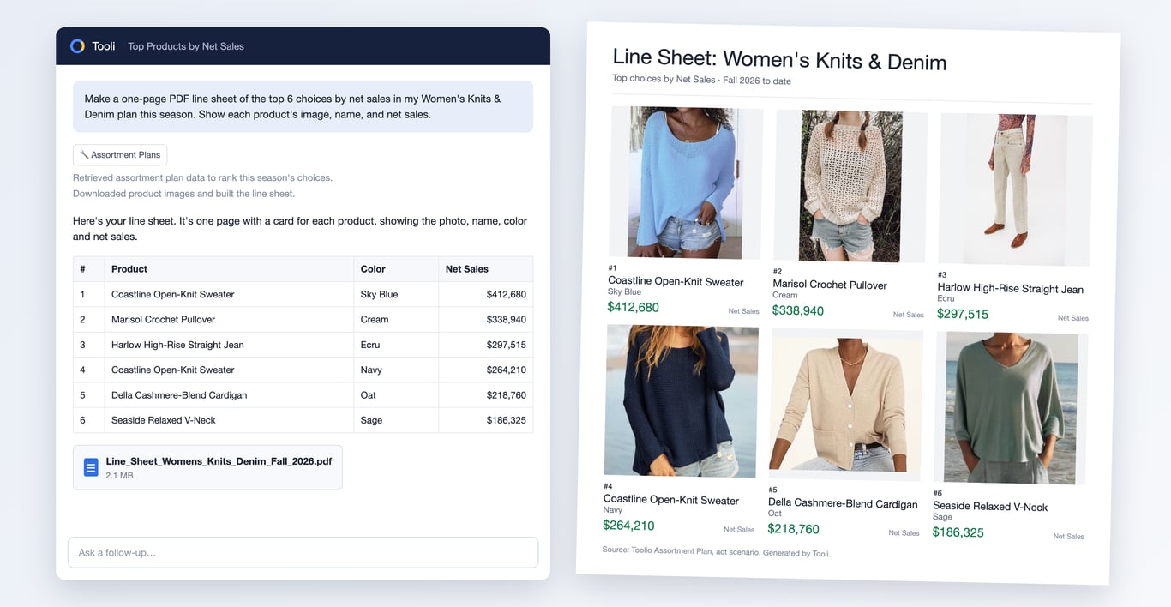Screen dimensions: 1171x607
Task: Click the Della Cashmere-Blend Cardigan name in PDF
Action: tap(843, 504)
